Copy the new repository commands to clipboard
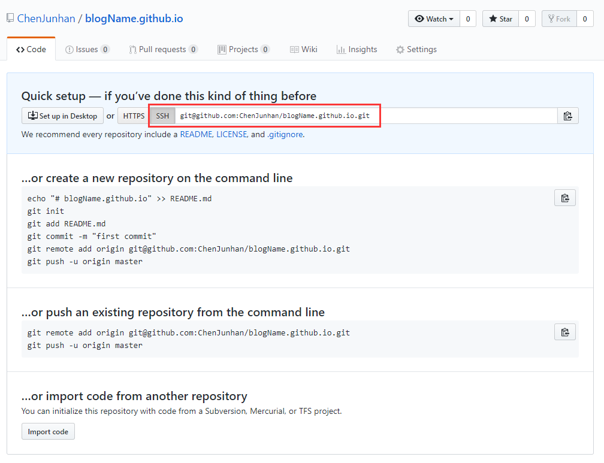Screen dimensions: 604x463 (564, 198)
